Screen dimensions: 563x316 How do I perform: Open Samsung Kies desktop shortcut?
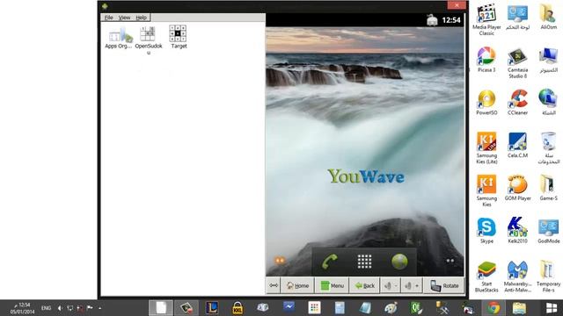point(486,190)
